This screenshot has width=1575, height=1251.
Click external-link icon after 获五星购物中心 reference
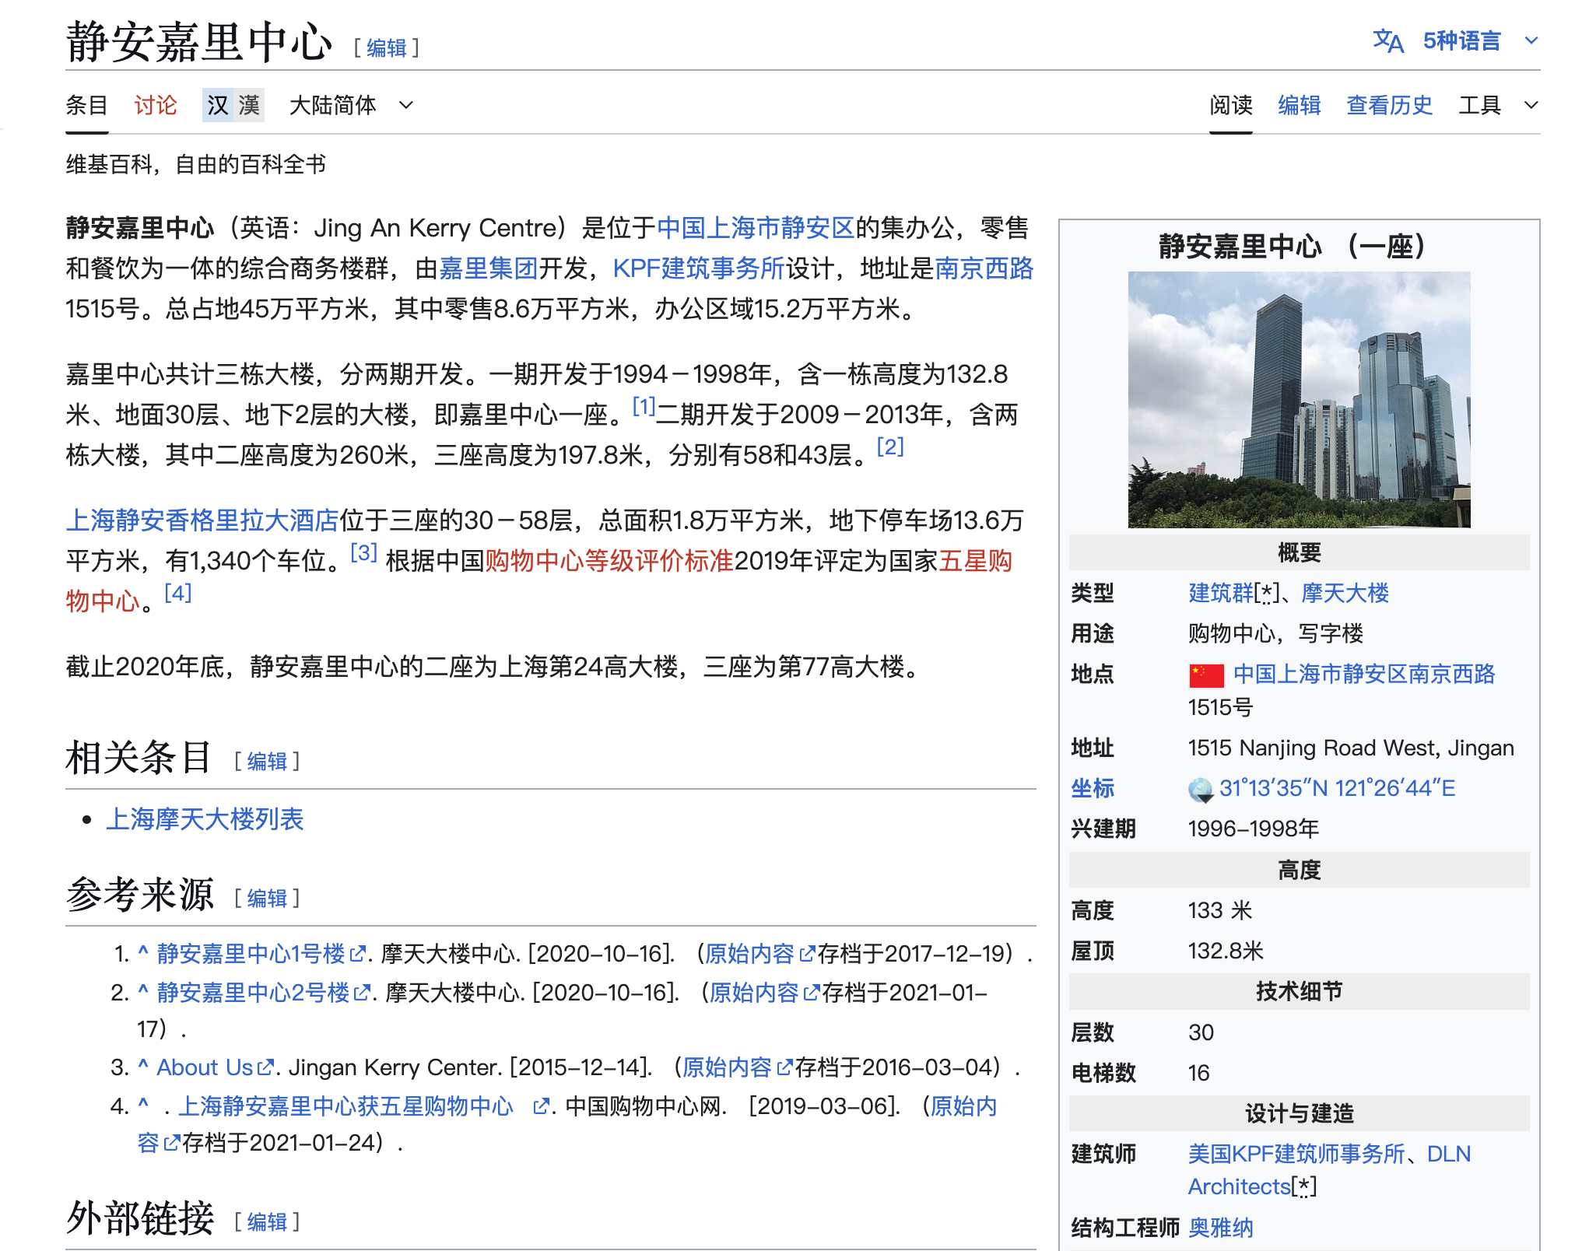point(541,1106)
